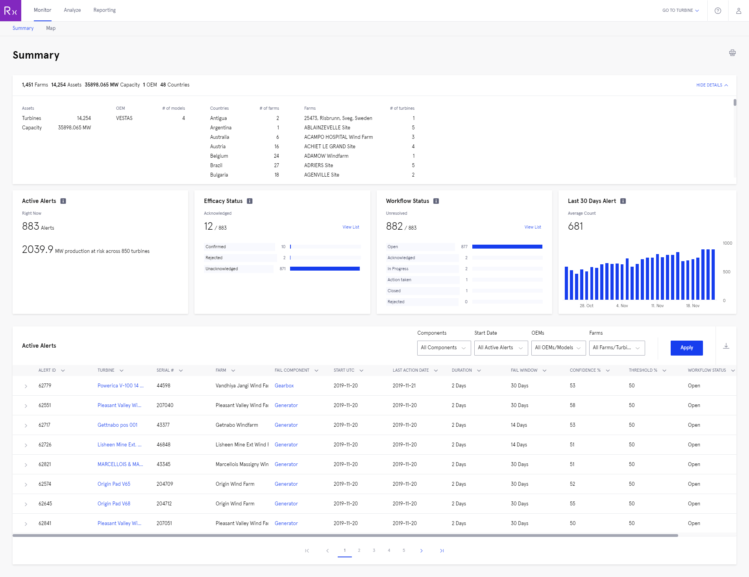Click page 2 in the pagination
Image resolution: width=749 pixels, height=577 pixels.
click(x=359, y=551)
